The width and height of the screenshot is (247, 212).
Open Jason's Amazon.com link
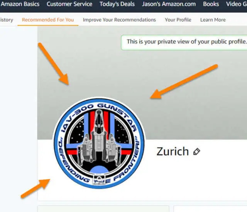[169, 4]
